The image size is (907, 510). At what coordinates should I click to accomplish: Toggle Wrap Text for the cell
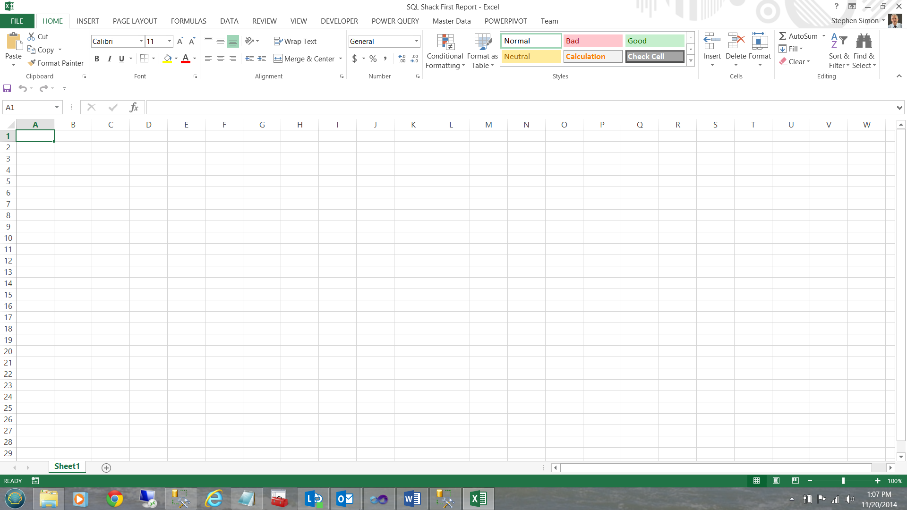[295, 42]
